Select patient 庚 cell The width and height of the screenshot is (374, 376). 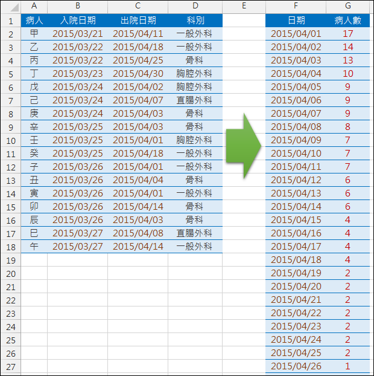click(x=34, y=114)
